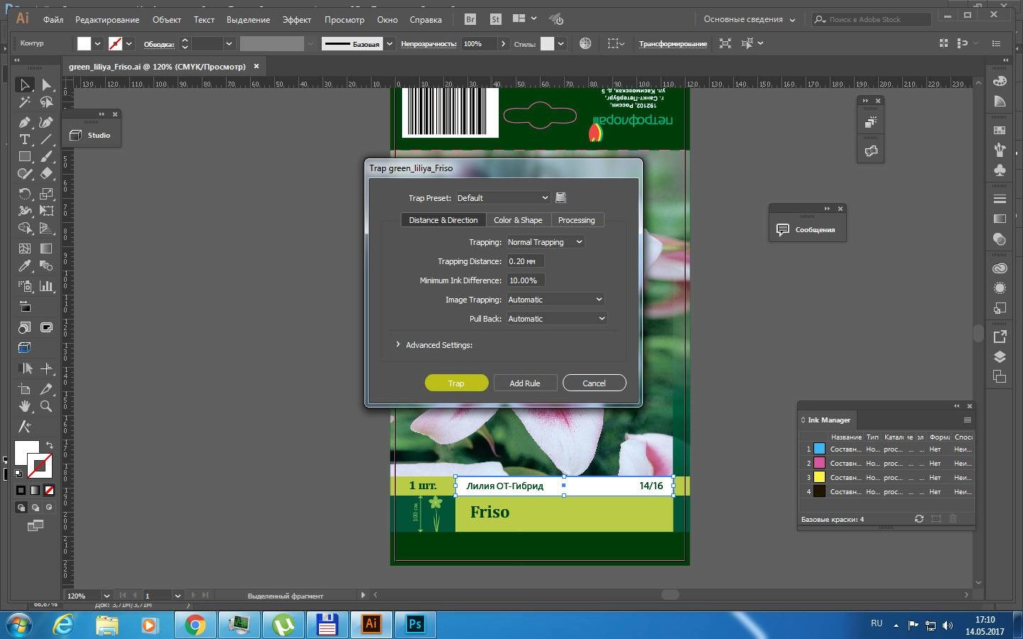This screenshot has width=1023, height=639.
Task: Select the Rotate tool
Action: coord(24,193)
